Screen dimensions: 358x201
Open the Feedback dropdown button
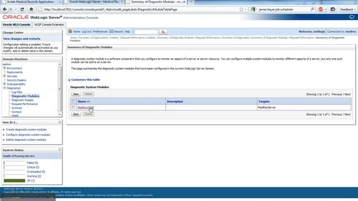(348, 9)
